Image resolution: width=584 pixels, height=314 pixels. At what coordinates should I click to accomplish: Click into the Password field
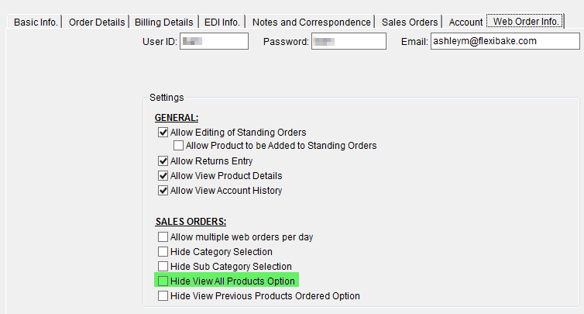(x=349, y=41)
